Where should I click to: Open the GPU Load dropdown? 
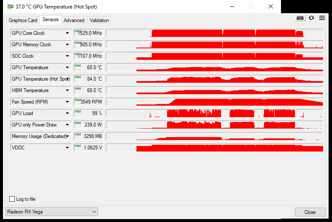coord(67,113)
